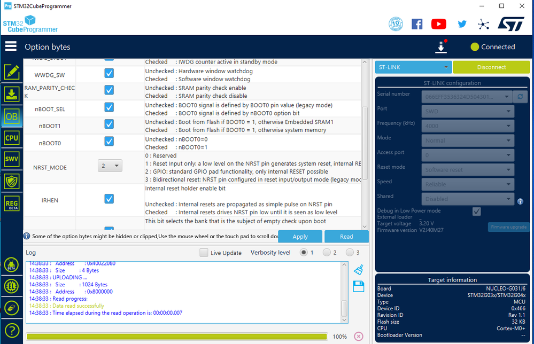Image resolution: width=534 pixels, height=344 pixels.
Task: Click the Connected status indicator
Action: (493, 47)
